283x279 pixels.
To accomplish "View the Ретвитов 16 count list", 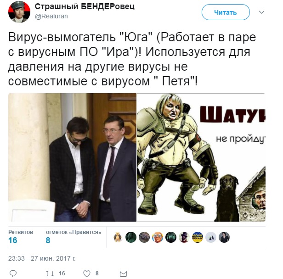I will coord(21,237).
